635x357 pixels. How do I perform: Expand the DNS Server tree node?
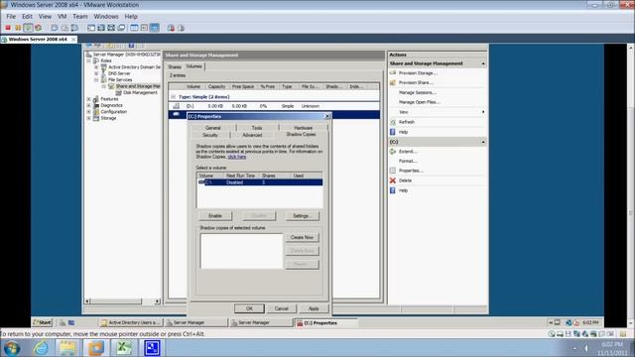96,73
